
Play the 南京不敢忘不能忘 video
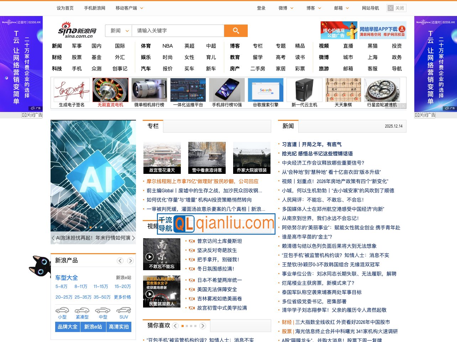pyautogui.click(x=149, y=257)
